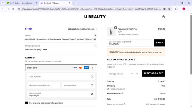
Task: Close the Verify Codes SimplyCodes tab
Action: pos(36,3)
